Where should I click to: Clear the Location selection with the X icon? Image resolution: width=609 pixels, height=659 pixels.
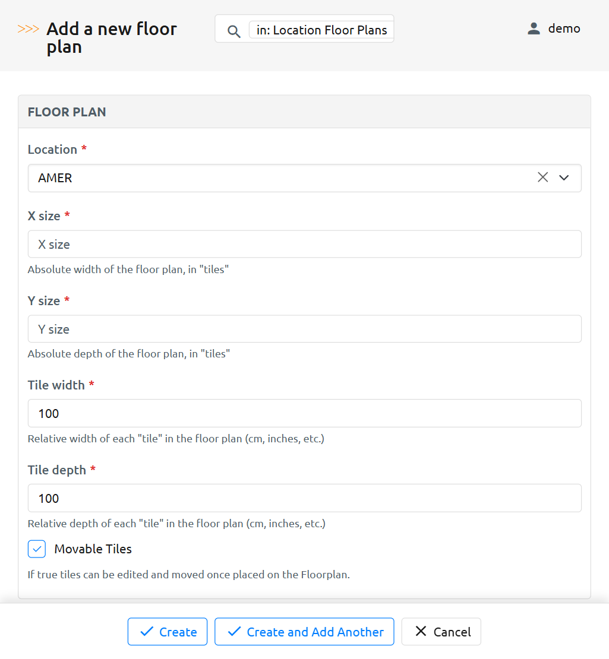(542, 178)
